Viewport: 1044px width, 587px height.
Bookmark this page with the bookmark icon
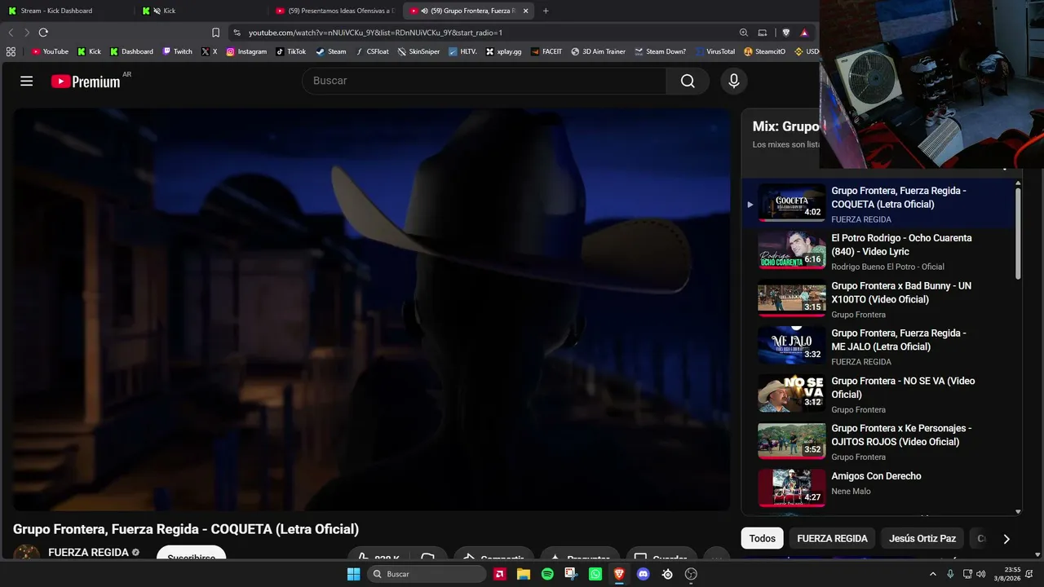[215, 33]
